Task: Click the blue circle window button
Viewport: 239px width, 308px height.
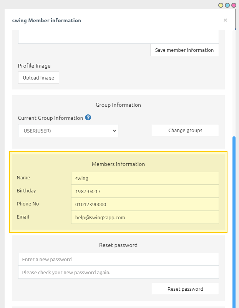Action: coord(227,5)
